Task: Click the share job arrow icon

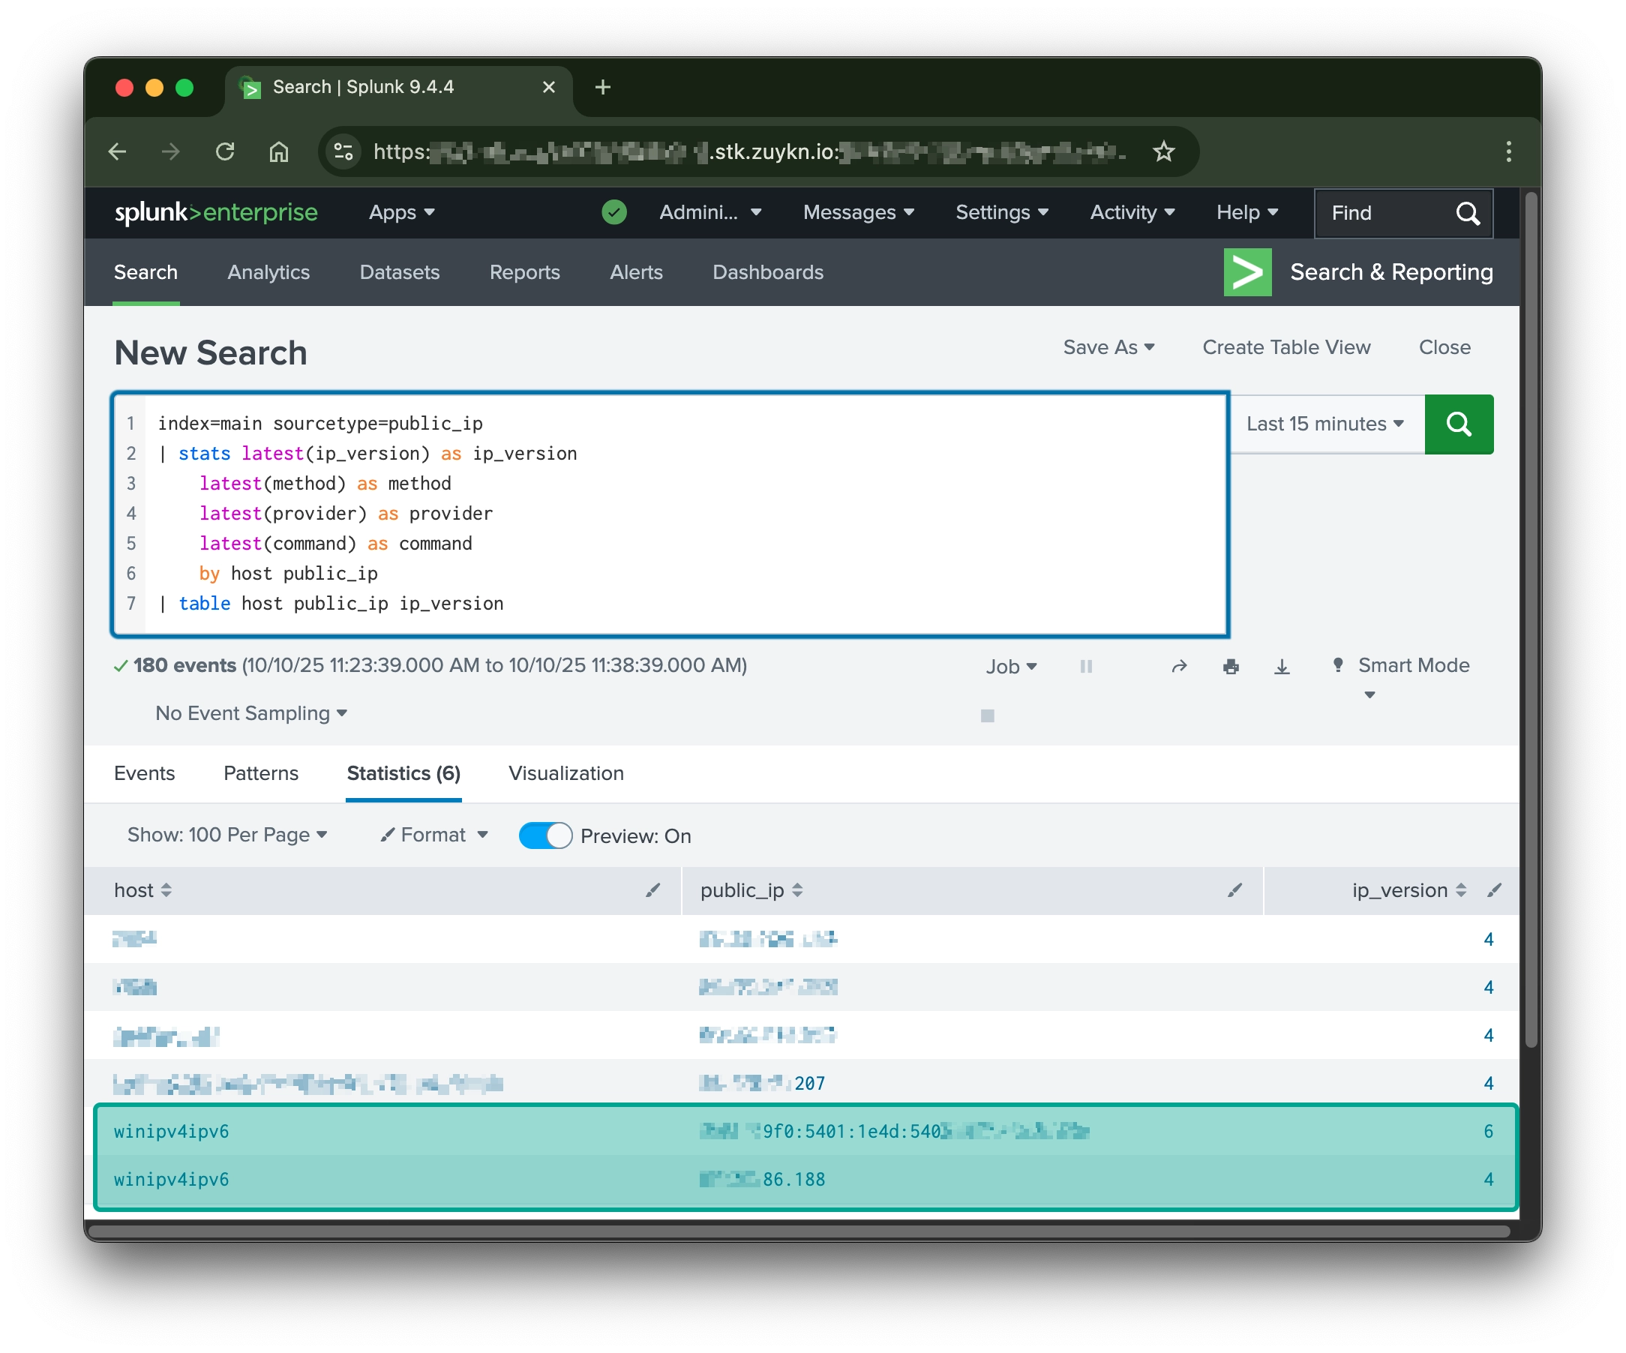Action: (1178, 666)
